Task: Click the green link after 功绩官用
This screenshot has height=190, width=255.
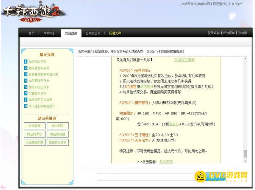Action: (x=147, y=87)
